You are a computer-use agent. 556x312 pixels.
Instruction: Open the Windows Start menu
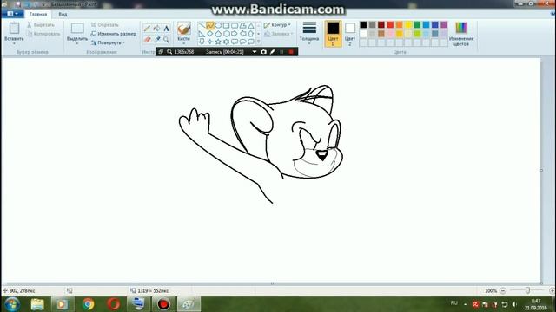click(x=12, y=304)
